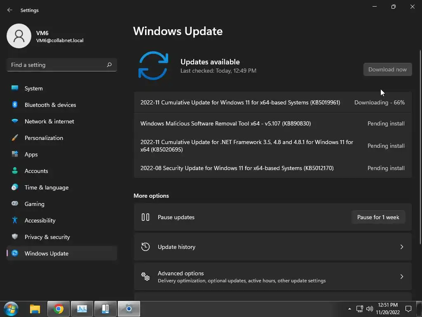Click the network tray icon

click(359, 309)
